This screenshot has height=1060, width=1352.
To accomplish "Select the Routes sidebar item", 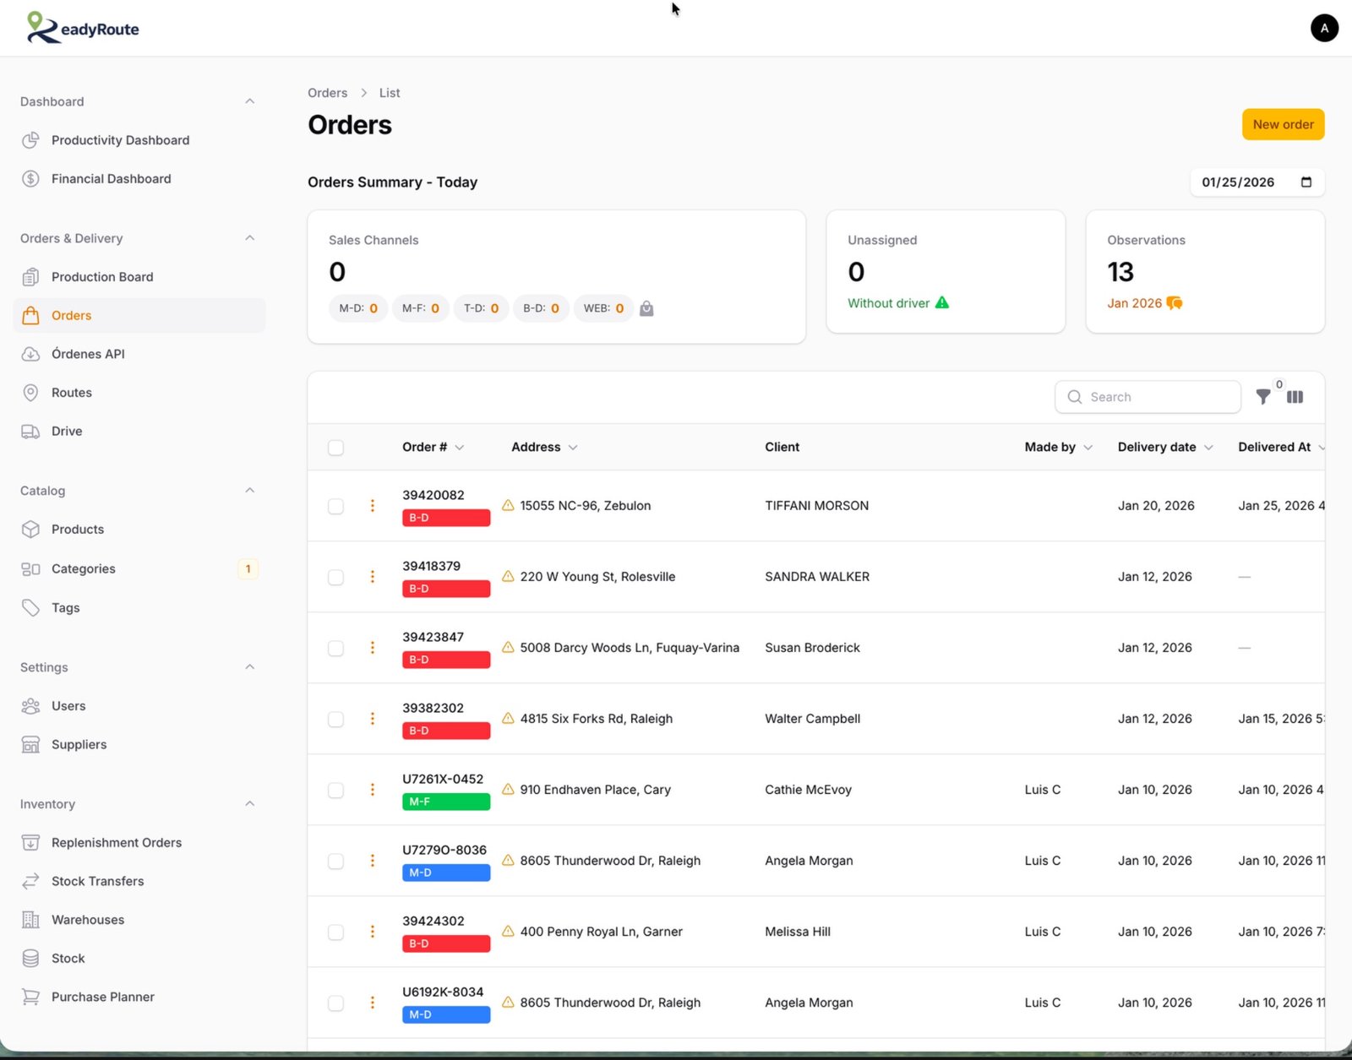I will (71, 392).
